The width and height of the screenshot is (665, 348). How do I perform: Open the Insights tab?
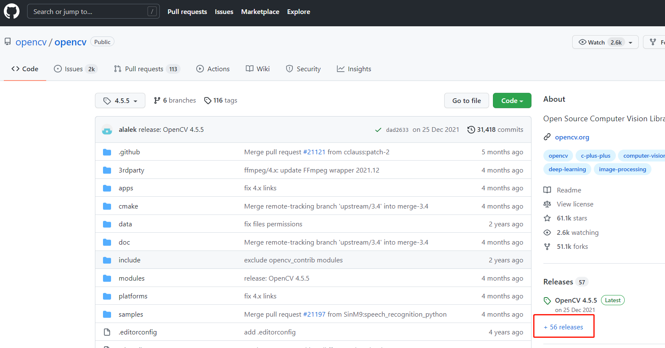pyautogui.click(x=354, y=69)
